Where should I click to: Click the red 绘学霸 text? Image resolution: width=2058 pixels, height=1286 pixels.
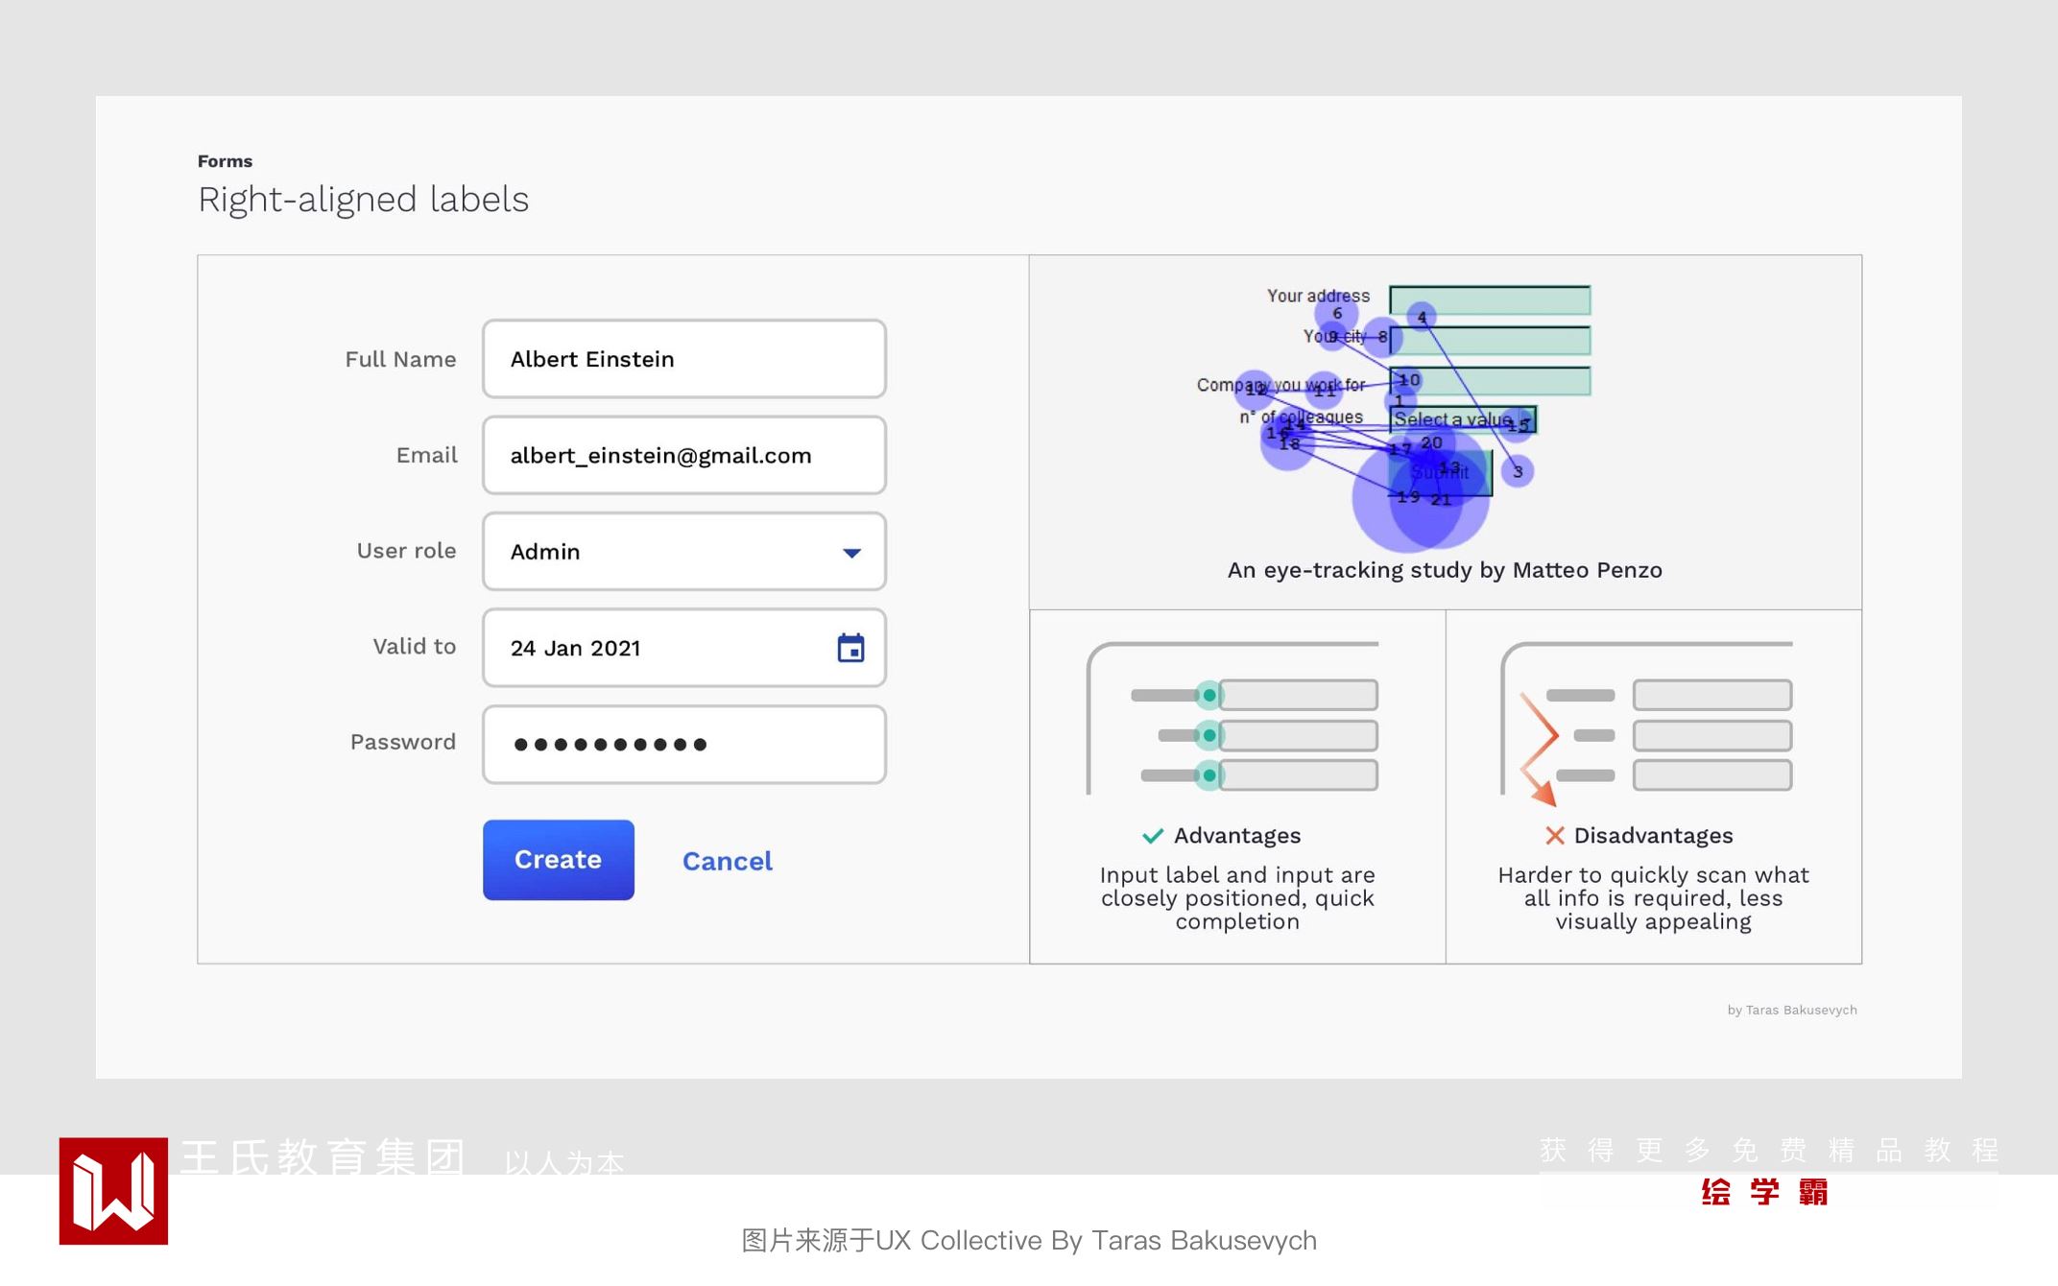pos(1764,1192)
